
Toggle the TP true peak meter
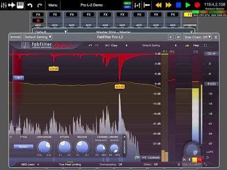(137, 157)
